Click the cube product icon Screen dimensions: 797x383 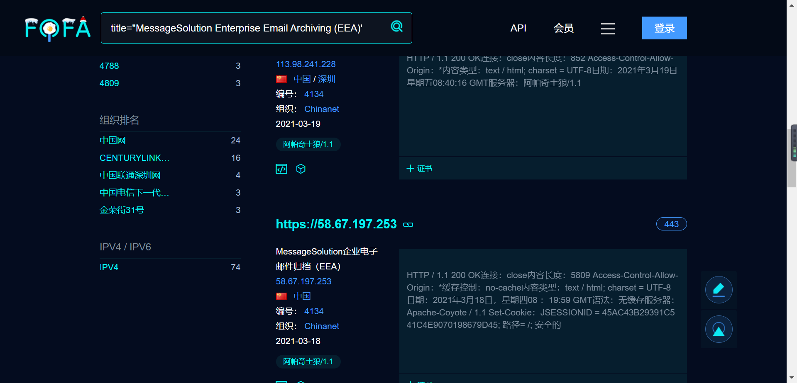(x=301, y=169)
